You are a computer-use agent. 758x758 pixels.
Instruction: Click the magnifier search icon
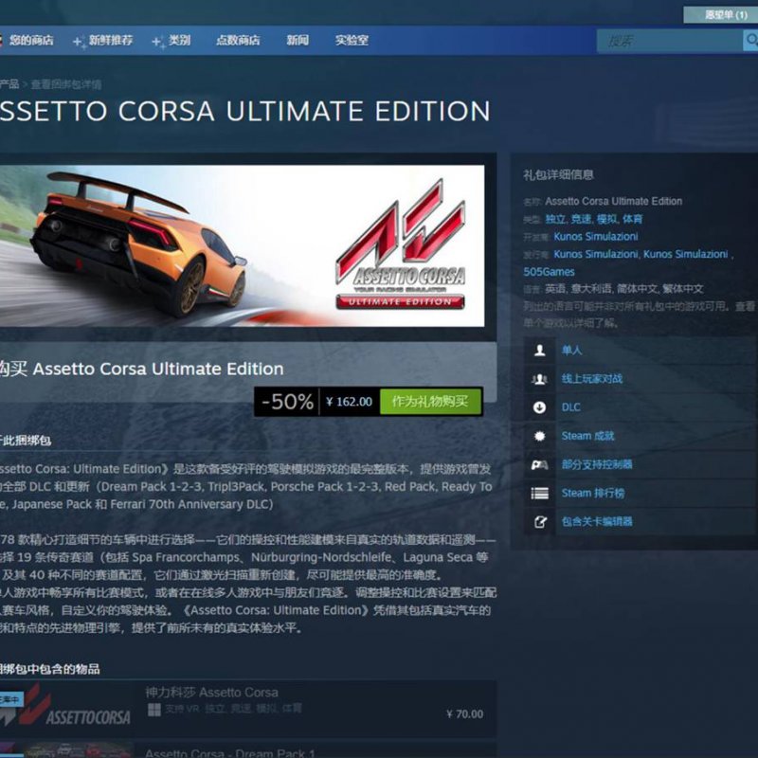[750, 41]
